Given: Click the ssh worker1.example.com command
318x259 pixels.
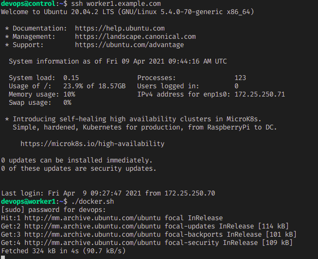Looking at the screenshot, I should [x=116, y=4].
